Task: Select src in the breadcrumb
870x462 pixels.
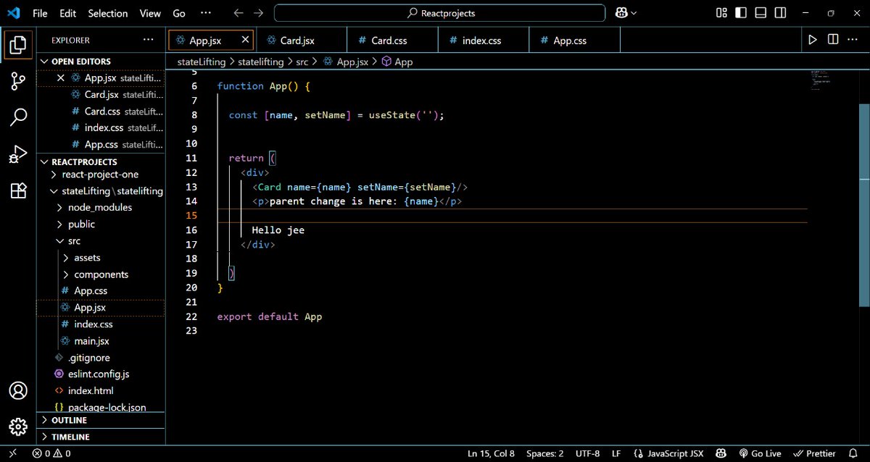Action: 302,62
